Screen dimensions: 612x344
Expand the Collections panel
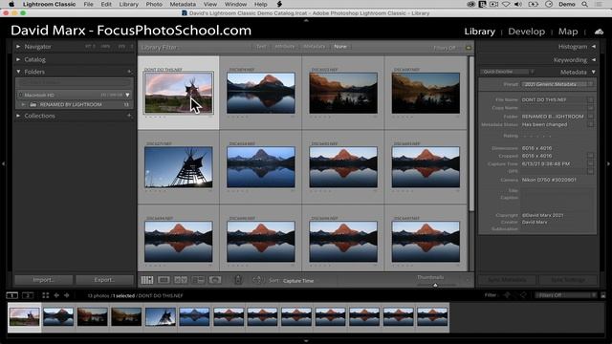coord(18,116)
